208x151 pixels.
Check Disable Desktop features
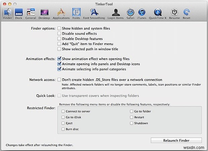tap(59, 39)
